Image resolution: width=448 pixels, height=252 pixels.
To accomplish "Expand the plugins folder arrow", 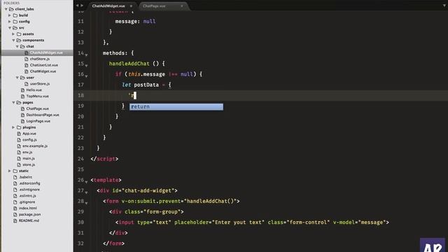I will (x=13, y=127).
